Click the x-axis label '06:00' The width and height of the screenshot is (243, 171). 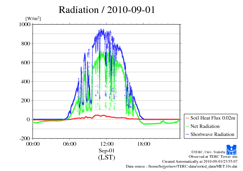point(70,144)
